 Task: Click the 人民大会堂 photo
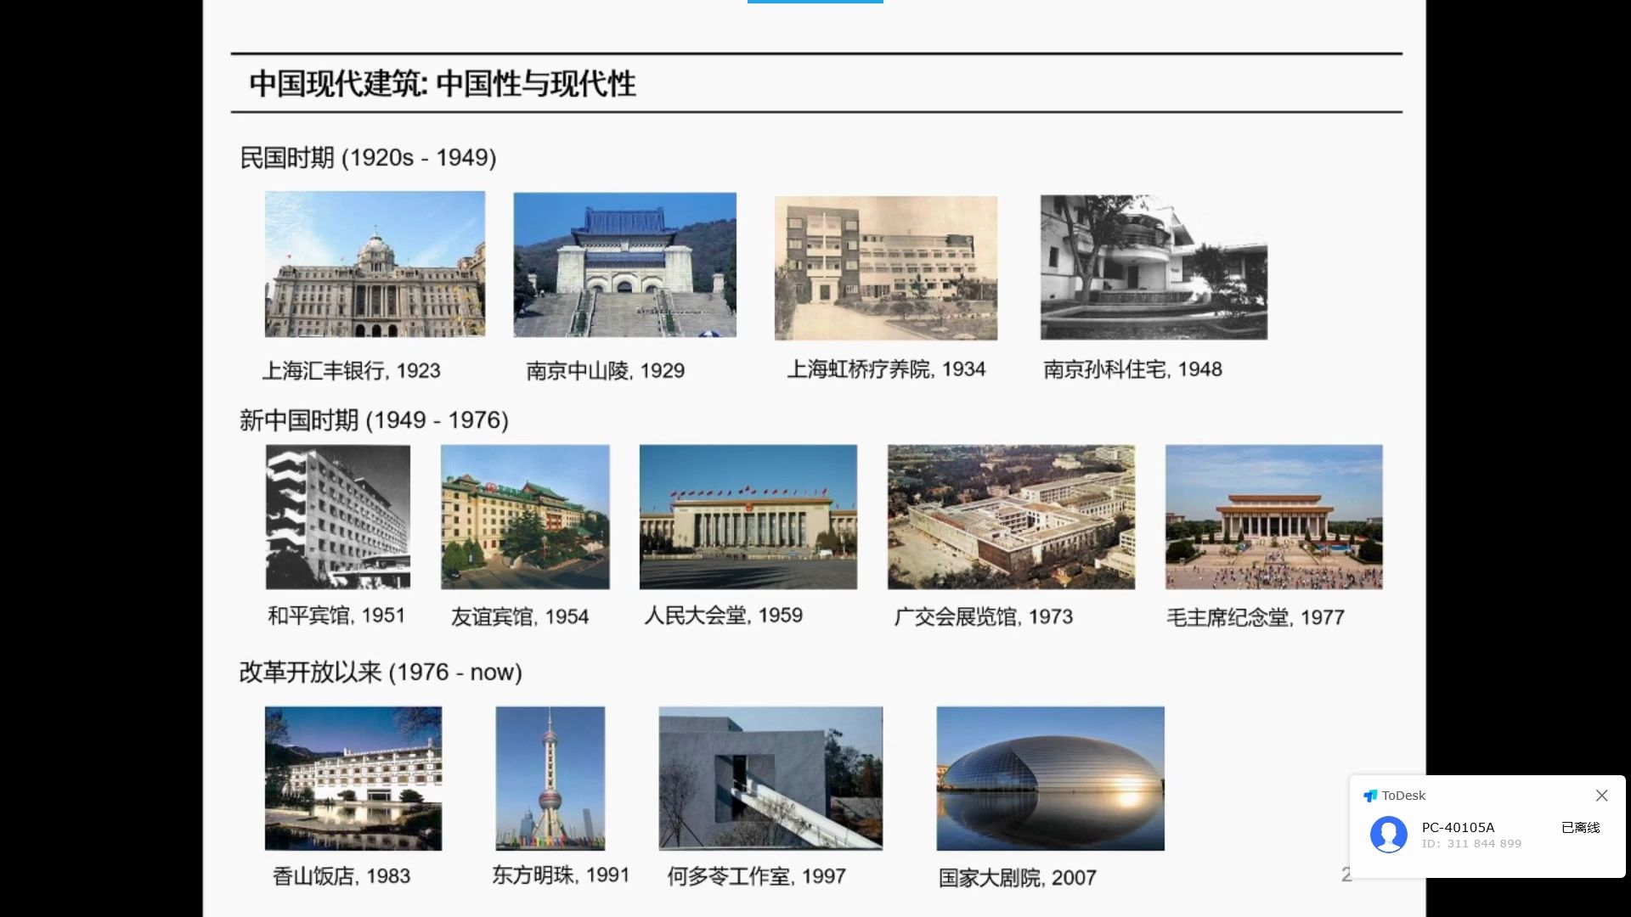(748, 517)
